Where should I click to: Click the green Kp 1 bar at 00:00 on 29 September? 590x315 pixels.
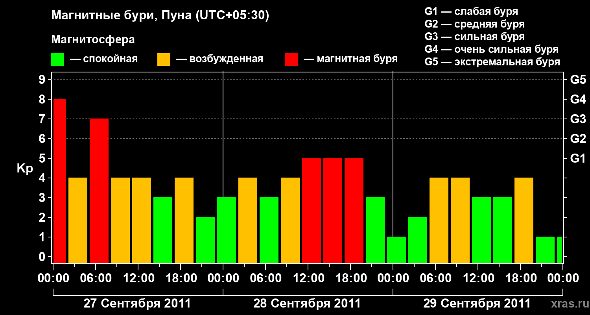396,250
